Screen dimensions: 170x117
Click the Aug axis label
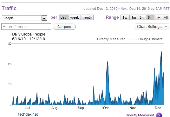[55, 108]
